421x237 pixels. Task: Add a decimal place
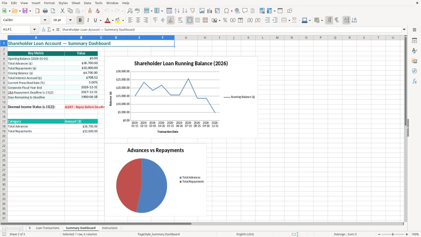pyautogui.click(x=250, y=20)
